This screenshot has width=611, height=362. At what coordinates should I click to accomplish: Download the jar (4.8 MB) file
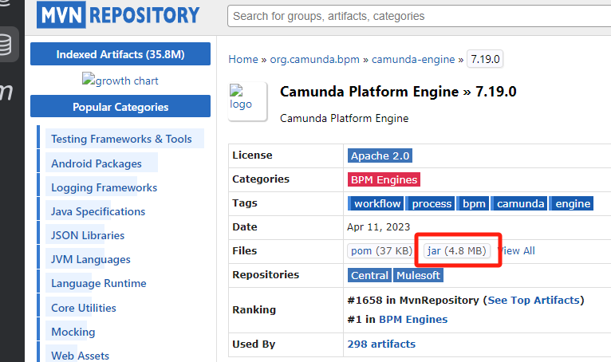tap(456, 250)
